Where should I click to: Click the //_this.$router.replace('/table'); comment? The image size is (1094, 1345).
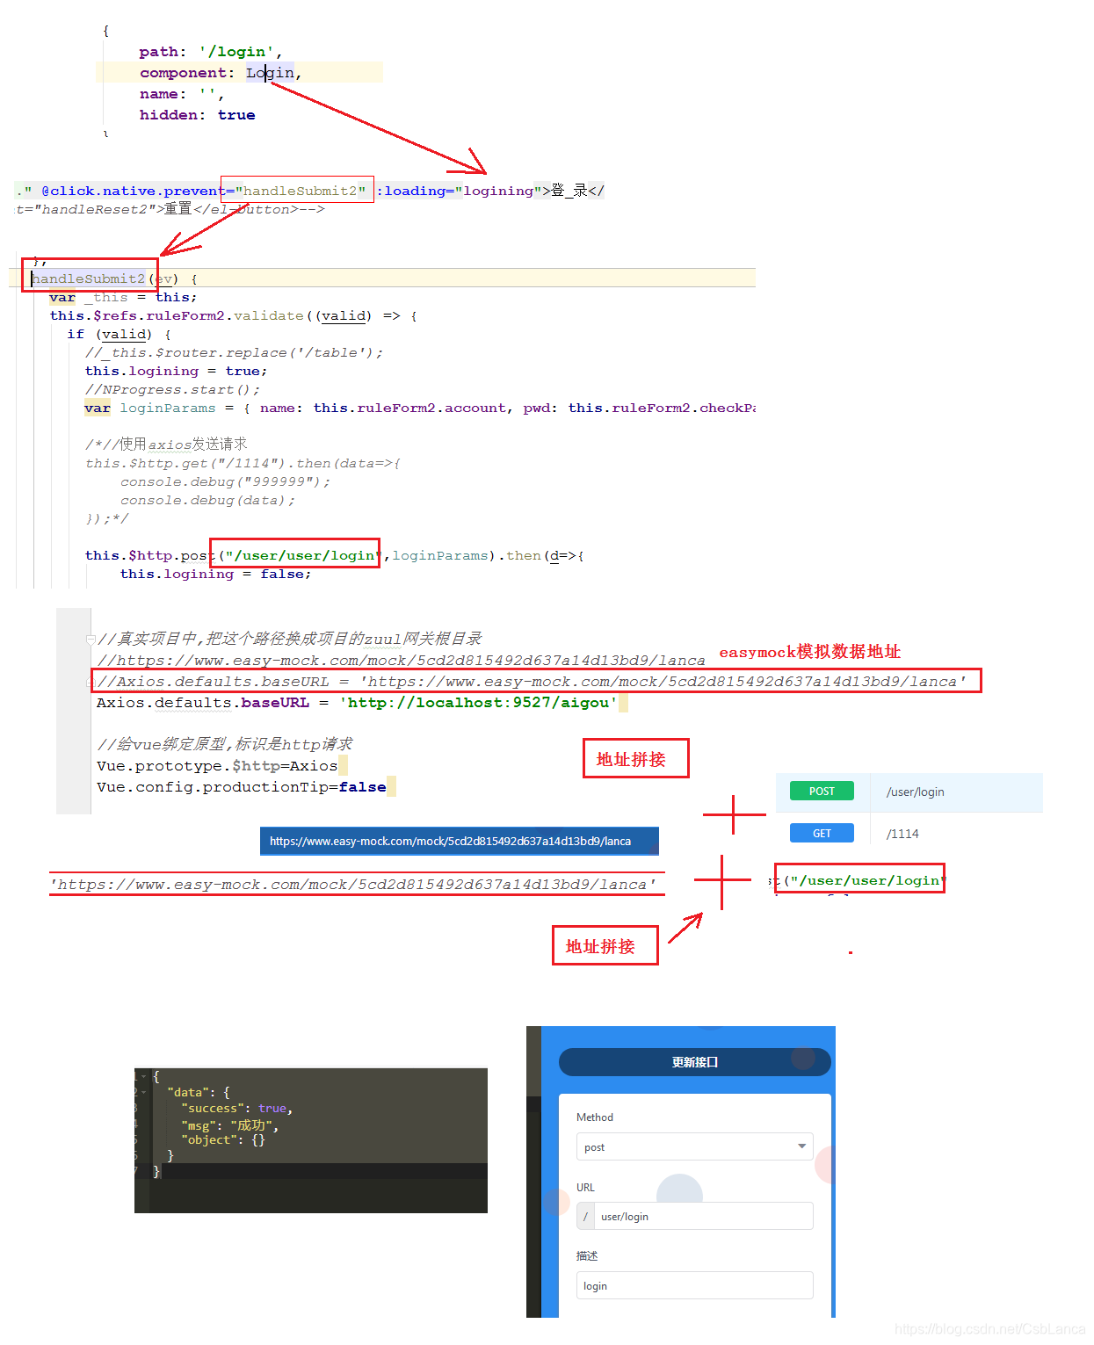(234, 352)
